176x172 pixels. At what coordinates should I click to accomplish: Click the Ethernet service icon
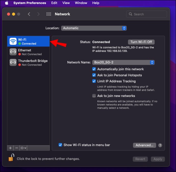pos(13,52)
